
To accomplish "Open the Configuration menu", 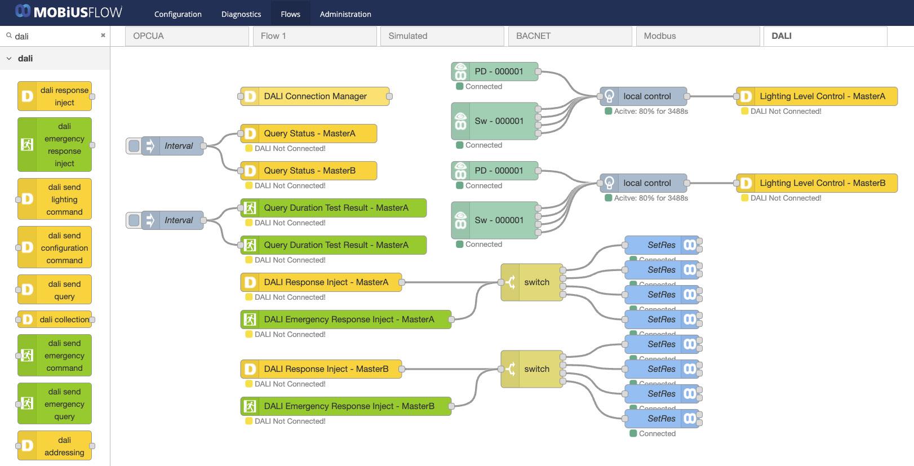I will [178, 14].
